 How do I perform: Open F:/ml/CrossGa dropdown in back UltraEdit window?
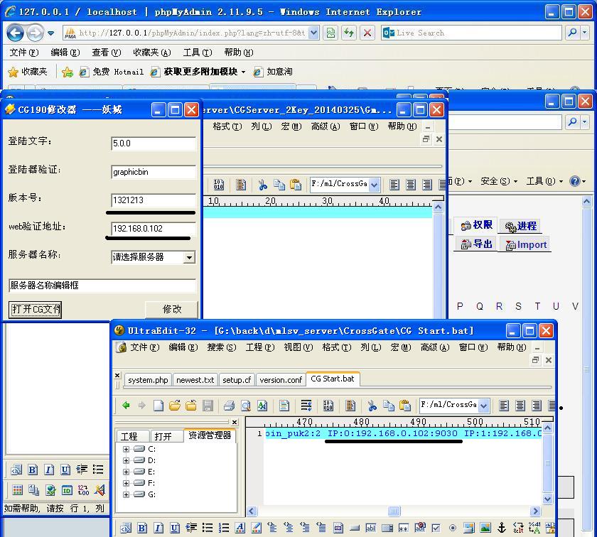[x=375, y=185]
